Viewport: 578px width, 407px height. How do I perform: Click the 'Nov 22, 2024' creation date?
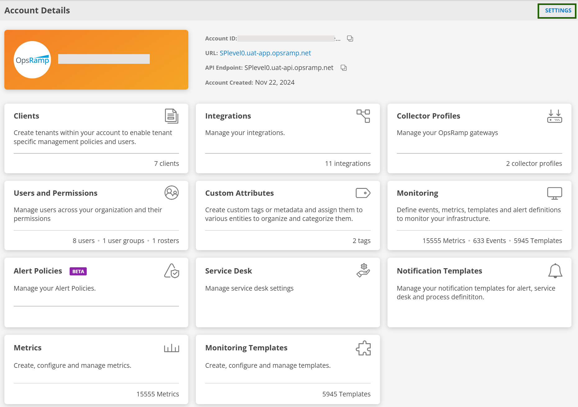[275, 82]
